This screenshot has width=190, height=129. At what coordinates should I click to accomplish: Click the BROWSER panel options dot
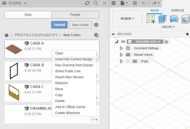187,34
